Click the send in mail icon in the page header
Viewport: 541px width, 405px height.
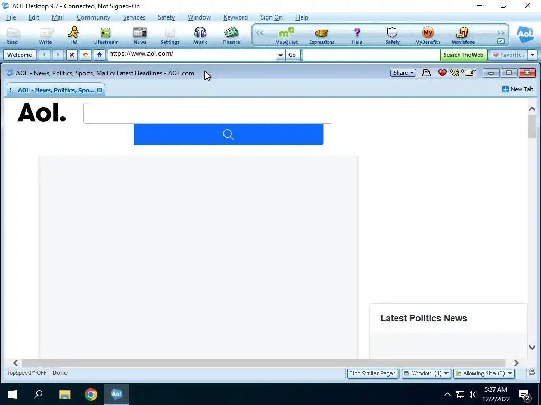click(x=469, y=73)
